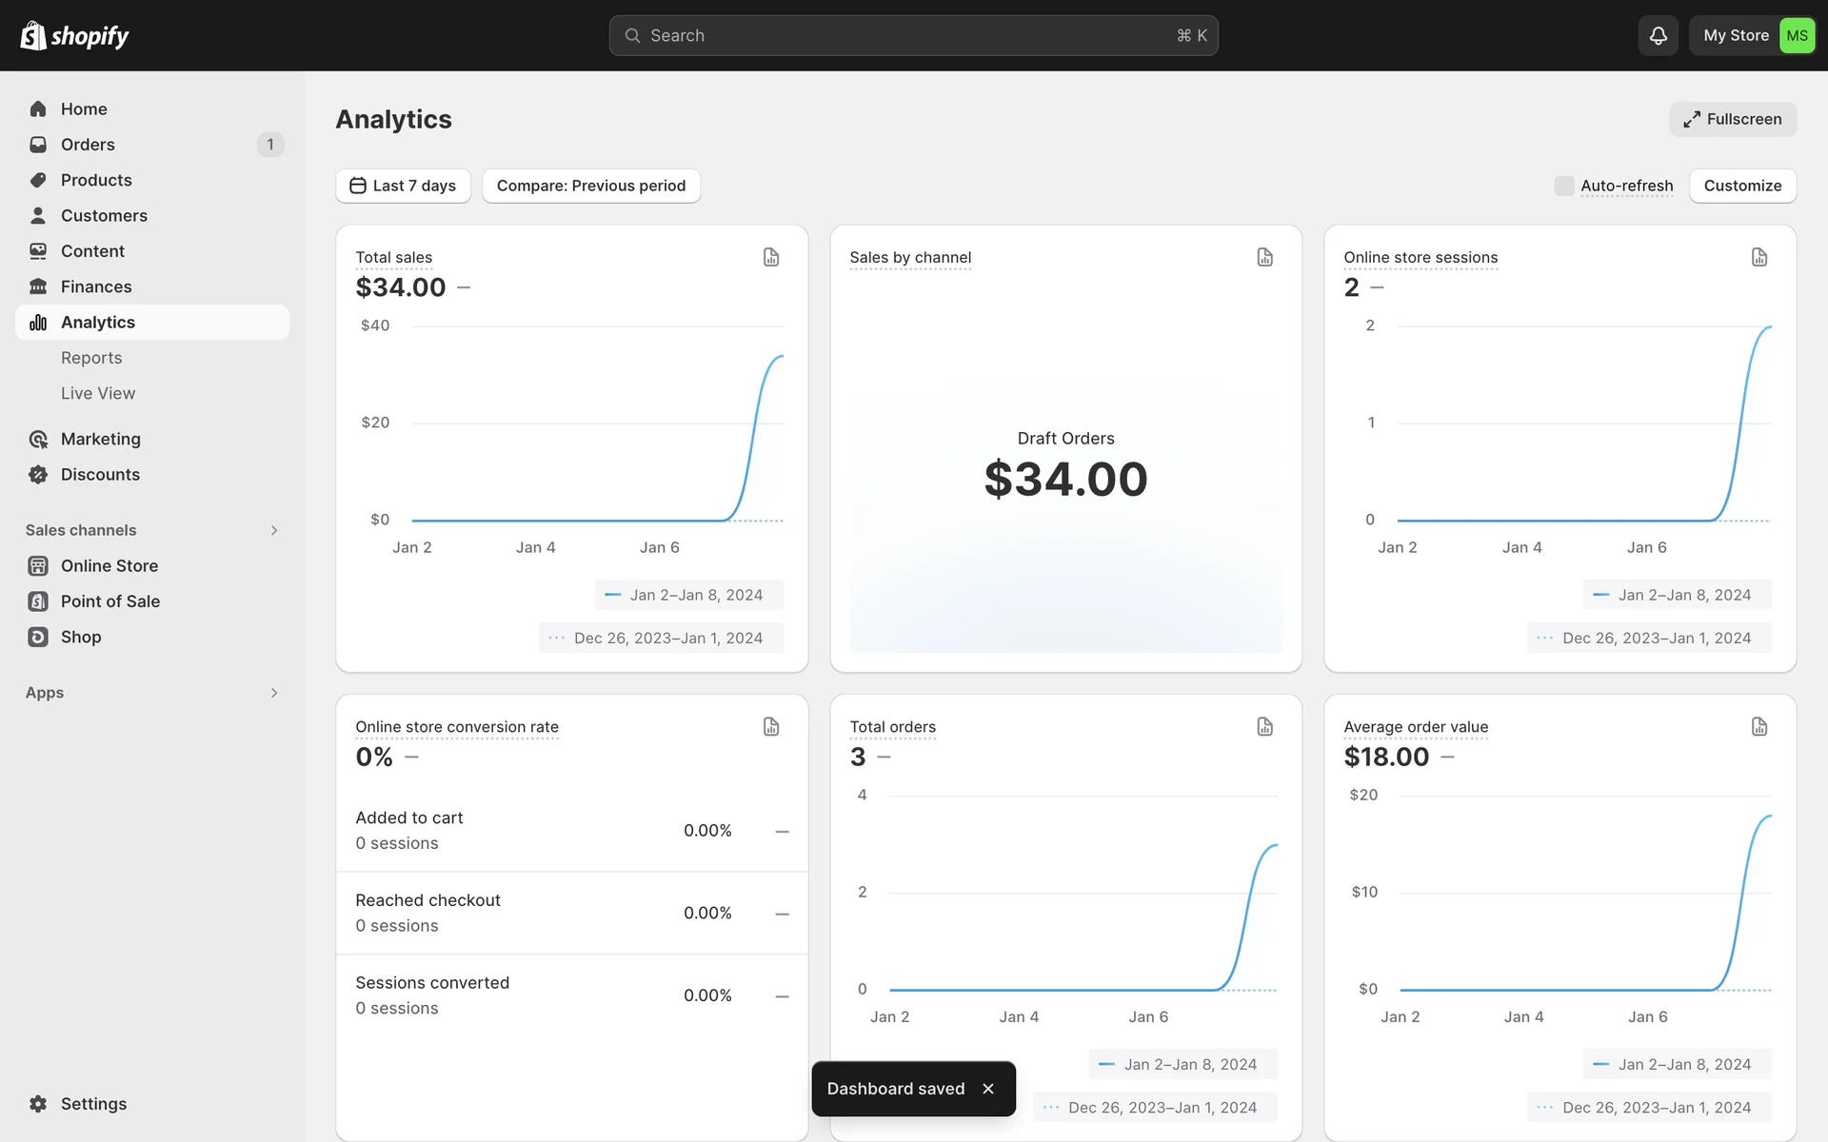Enable the Auto-refresh checkbox
Image resolution: width=1828 pixels, height=1142 pixels.
(x=1564, y=186)
